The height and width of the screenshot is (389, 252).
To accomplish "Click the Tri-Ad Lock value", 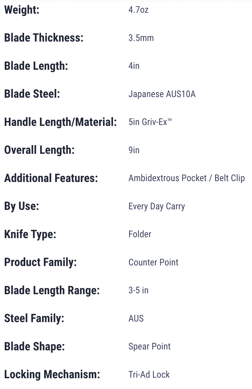I will pos(149,374).
